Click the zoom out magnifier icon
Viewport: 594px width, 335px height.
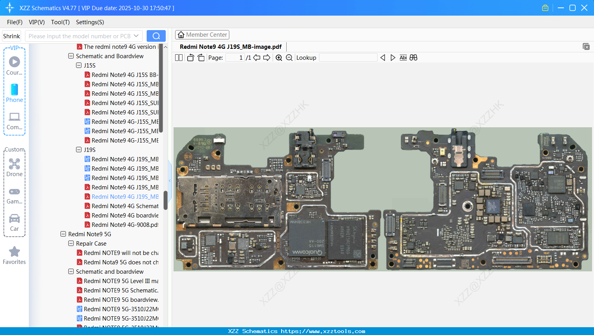[x=289, y=58]
